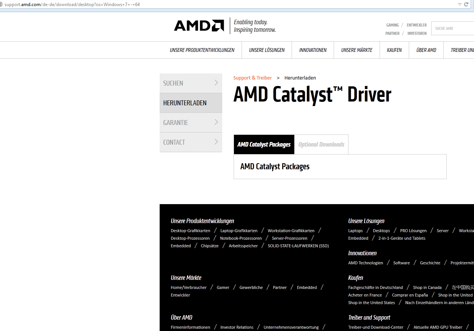Open Software footer link
The image size is (474, 331).
pyautogui.click(x=402, y=263)
